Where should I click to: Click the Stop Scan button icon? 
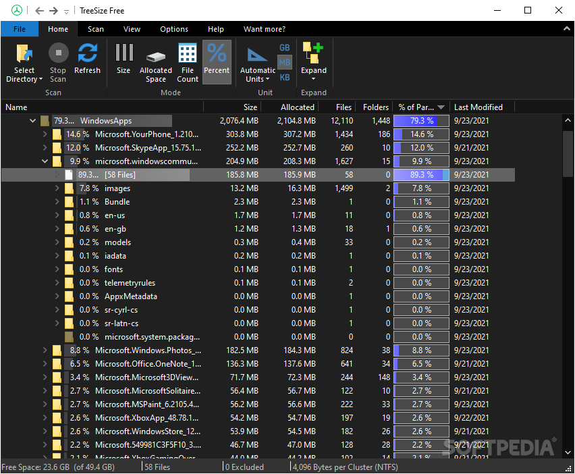(58, 53)
